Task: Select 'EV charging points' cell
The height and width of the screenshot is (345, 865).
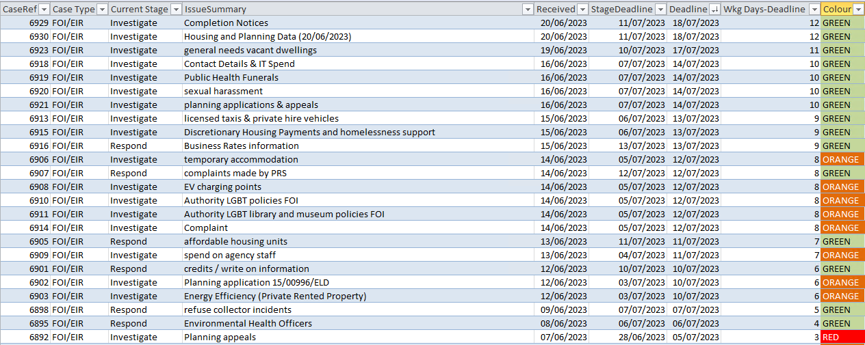Action: pos(358,187)
